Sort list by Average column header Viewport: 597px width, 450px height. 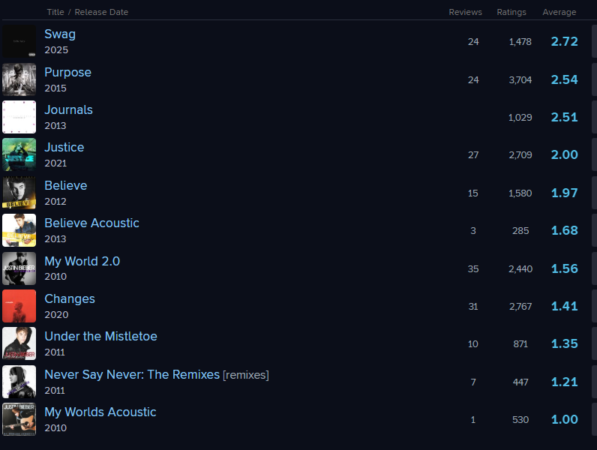559,12
